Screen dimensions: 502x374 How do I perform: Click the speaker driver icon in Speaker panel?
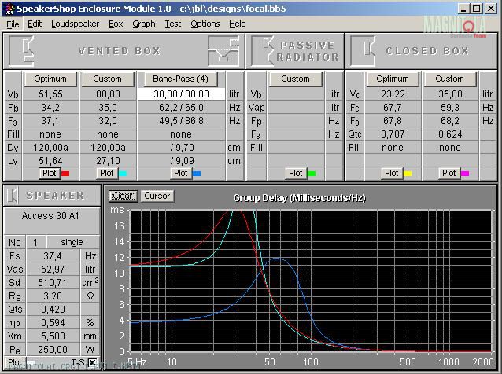[x=13, y=196]
